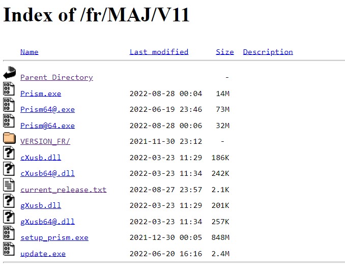This screenshot has height=276, width=345.
Task: Download Prism@64.exe
Action: click(47, 126)
